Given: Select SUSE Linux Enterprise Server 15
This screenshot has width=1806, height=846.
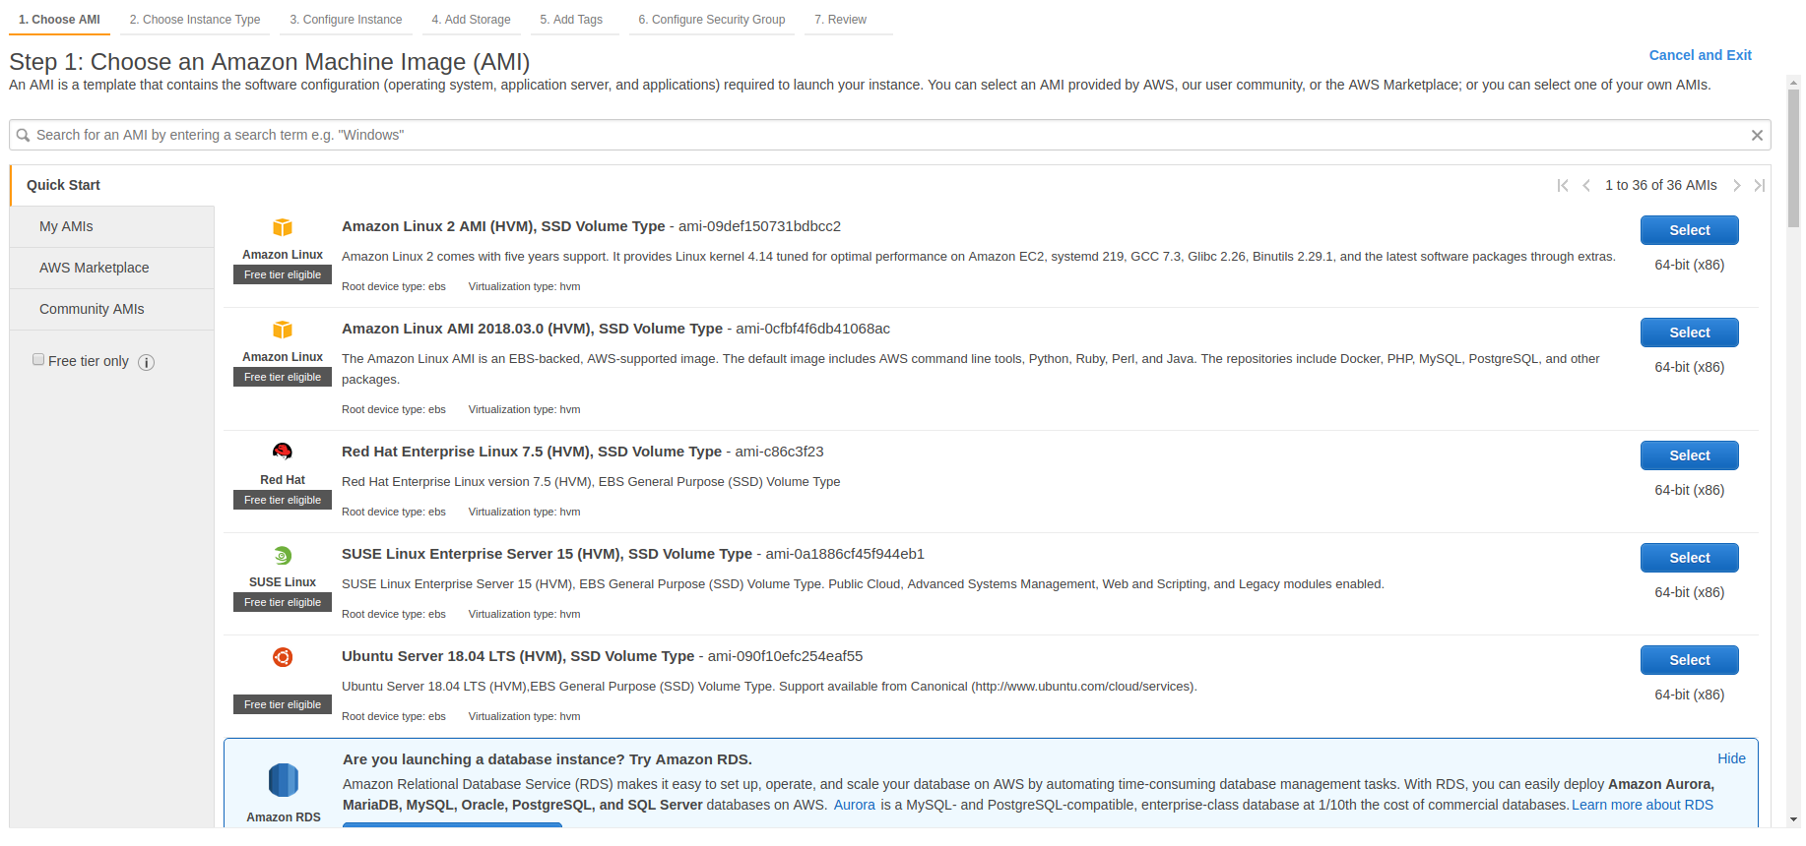Looking at the screenshot, I should tap(1690, 558).
